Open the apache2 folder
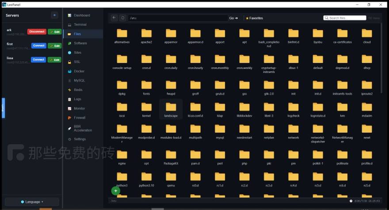The image size is (389, 210). [146, 36]
